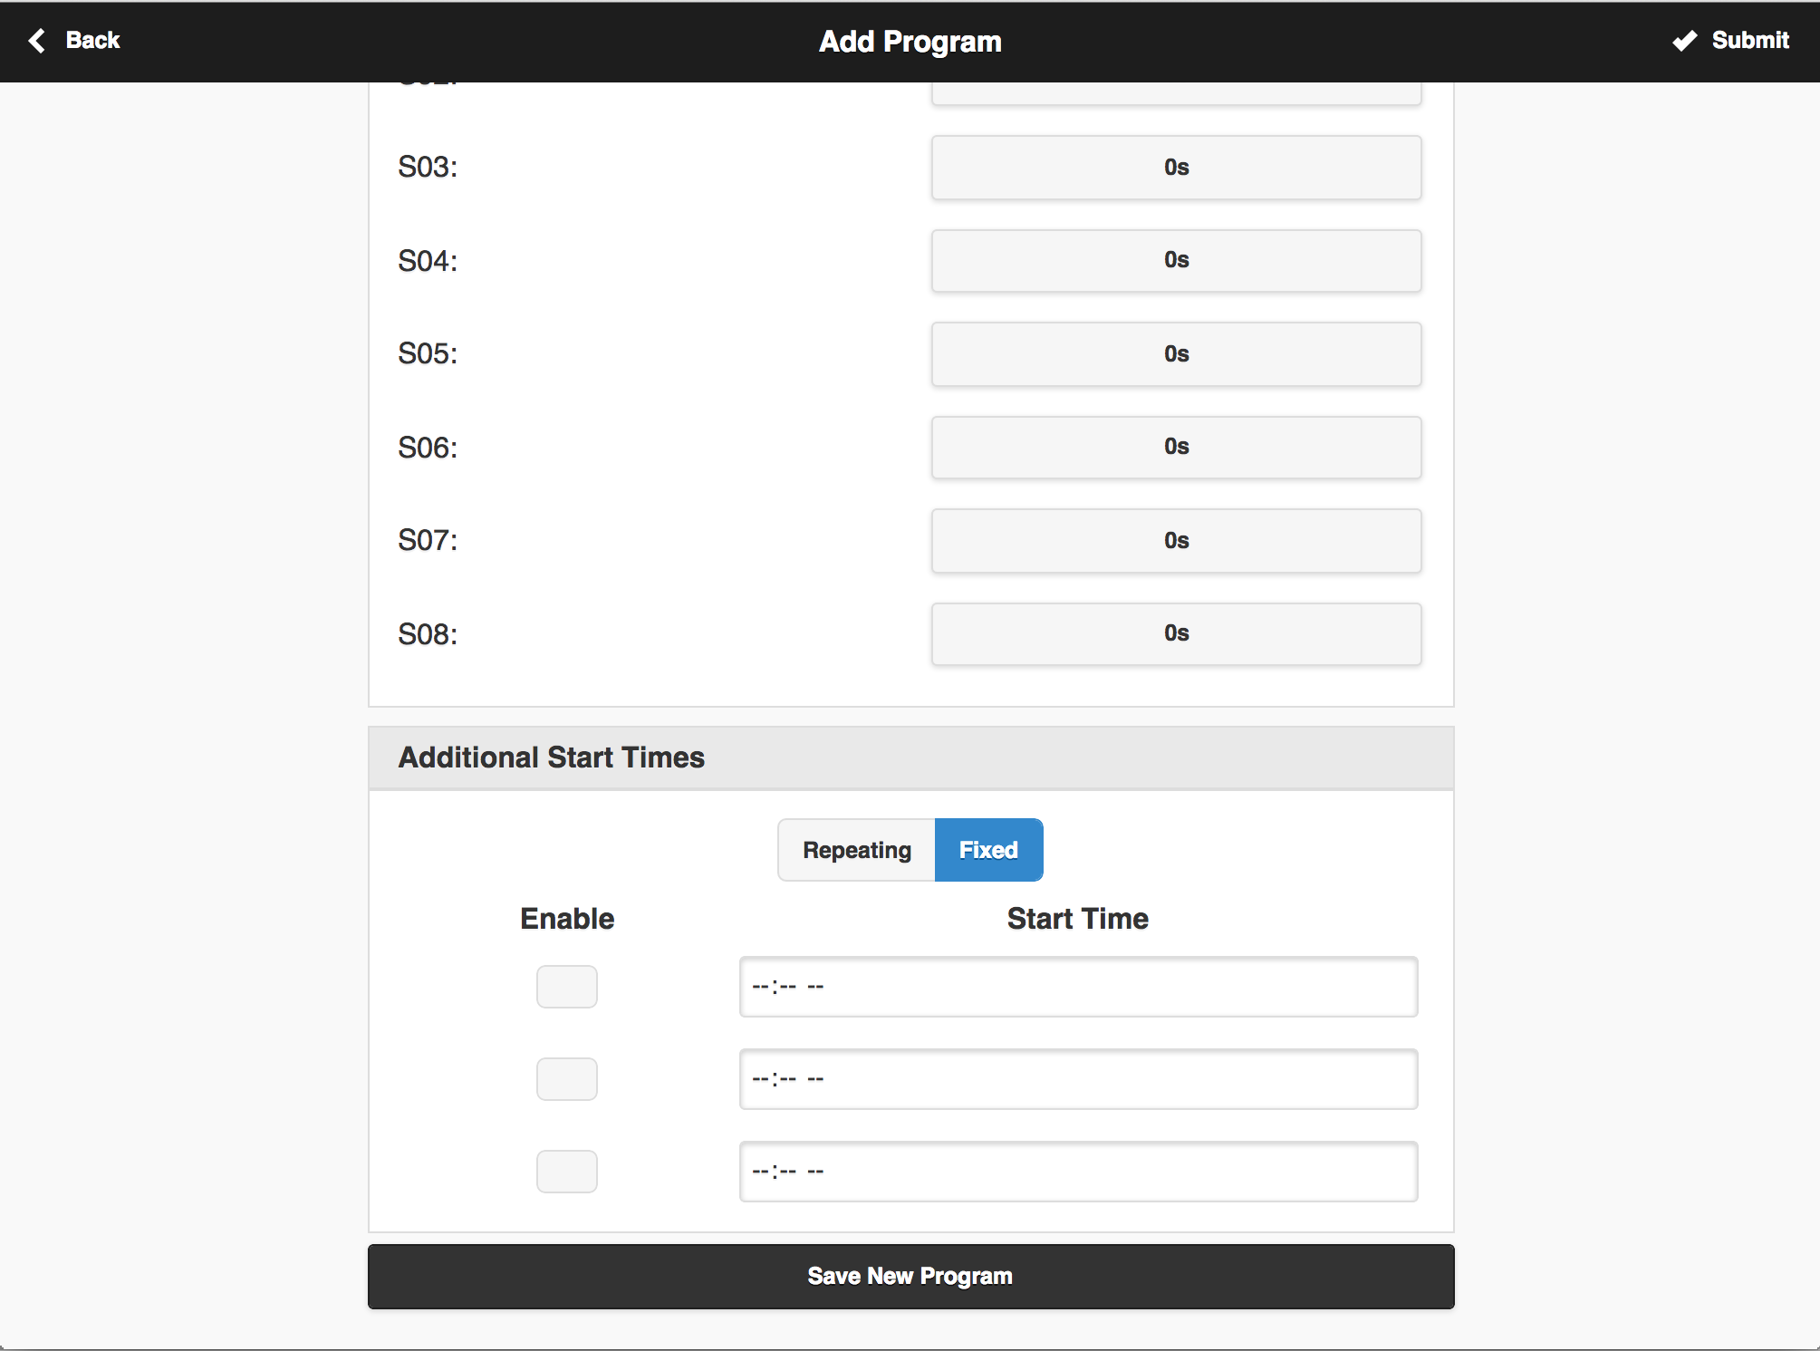
Task: Focus the third Start Time input field
Action: click(x=1078, y=1172)
